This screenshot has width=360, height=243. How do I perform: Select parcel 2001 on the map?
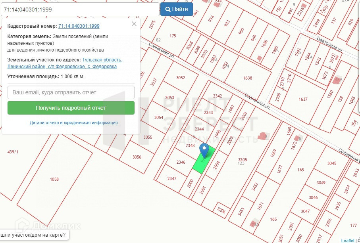(203, 190)
